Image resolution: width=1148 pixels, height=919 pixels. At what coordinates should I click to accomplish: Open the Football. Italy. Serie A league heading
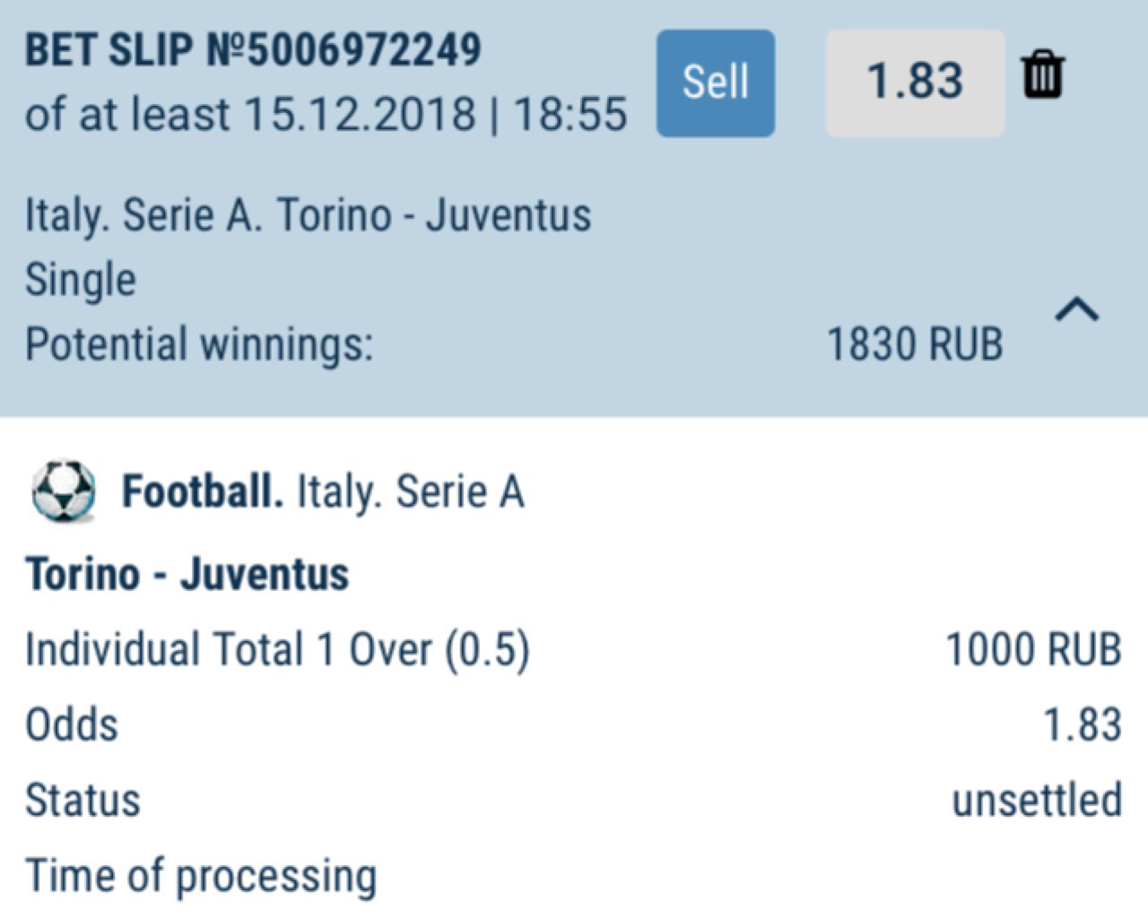tap(323, 491)
